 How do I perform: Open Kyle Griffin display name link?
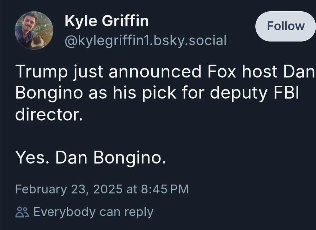click(x=106, y=21)
